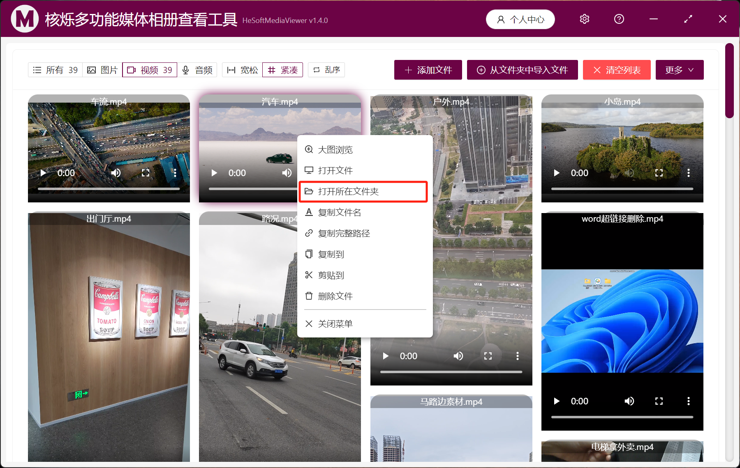This screenshot has height=468, width=740.
Task: Open the settings gear in title bar
Action: point(584,19)
